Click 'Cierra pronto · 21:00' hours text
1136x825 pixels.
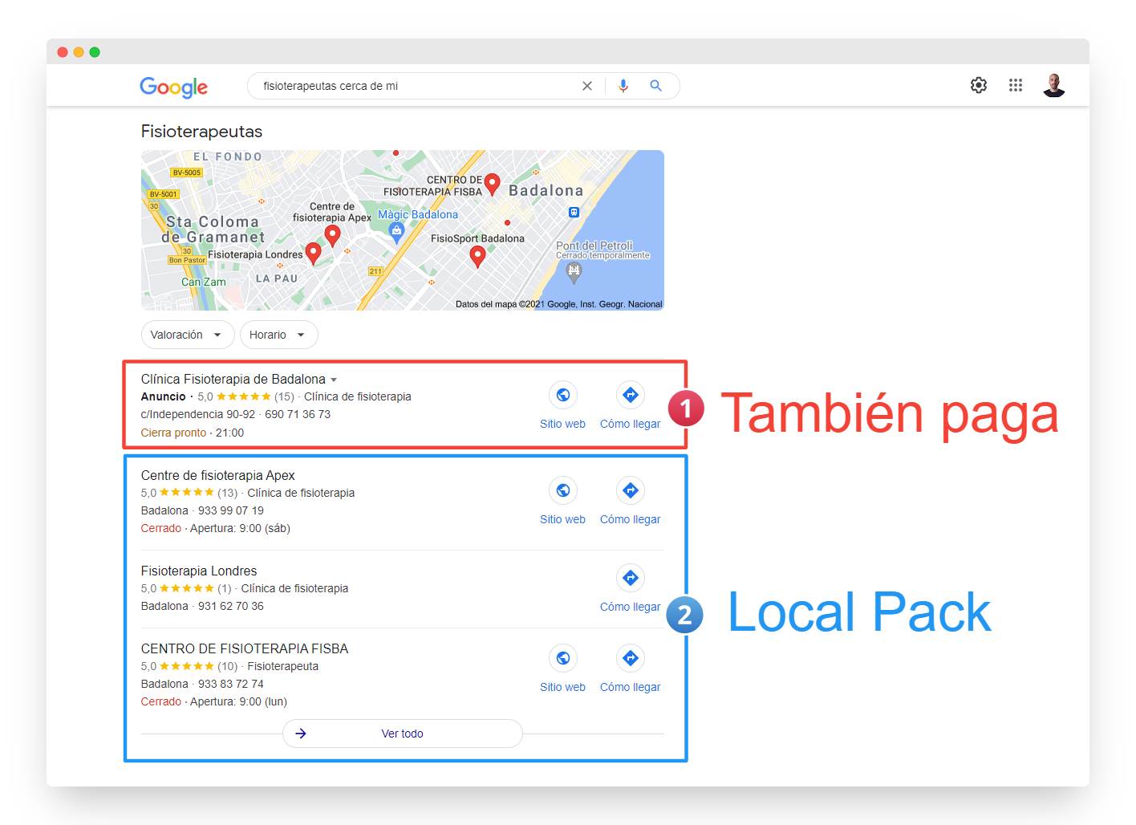[193, 433]
